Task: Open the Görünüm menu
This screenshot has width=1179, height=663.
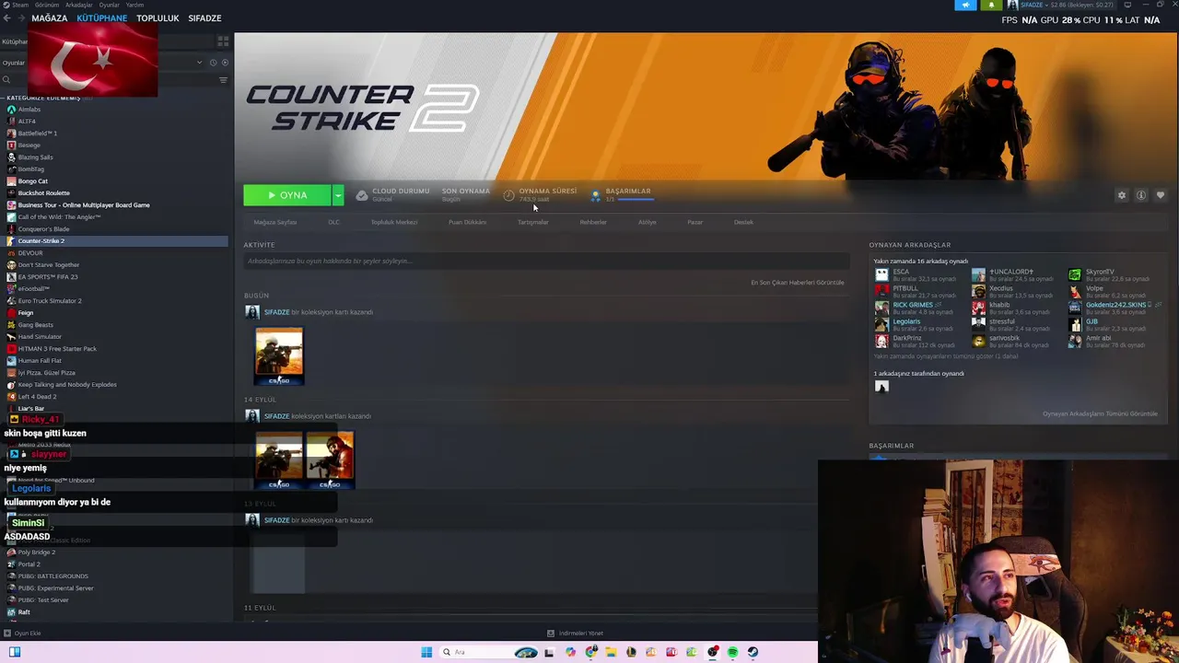Action: click(48, 5)
